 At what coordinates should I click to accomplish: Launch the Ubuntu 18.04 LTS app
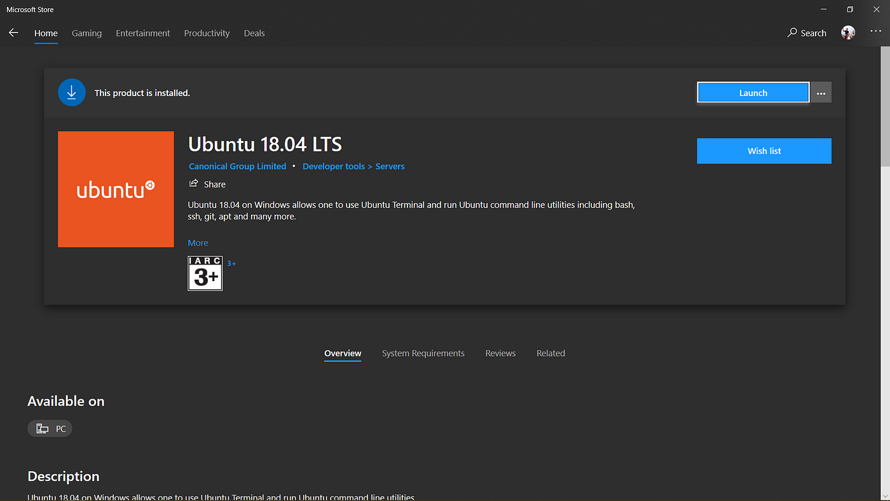click(x=753, y=93)
